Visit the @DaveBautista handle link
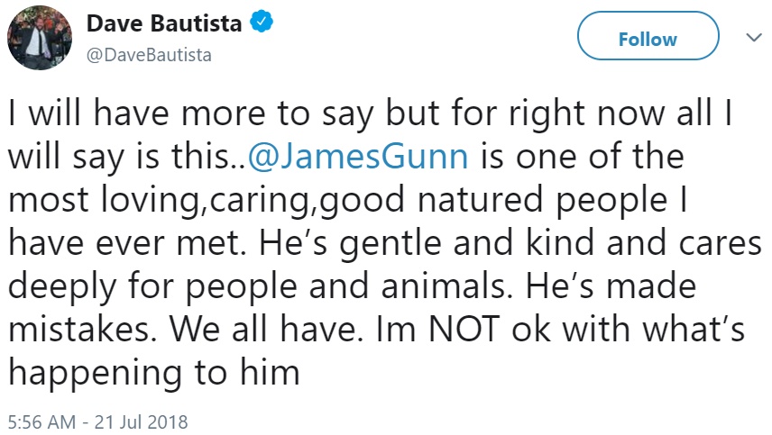 point(149,55)
